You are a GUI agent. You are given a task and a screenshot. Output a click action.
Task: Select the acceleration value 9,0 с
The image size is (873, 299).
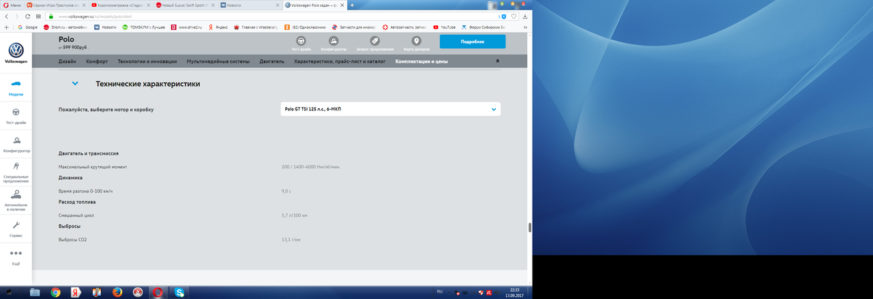point(286,191)
